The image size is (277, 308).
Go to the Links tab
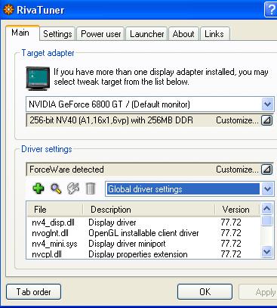tap(214, 34)
